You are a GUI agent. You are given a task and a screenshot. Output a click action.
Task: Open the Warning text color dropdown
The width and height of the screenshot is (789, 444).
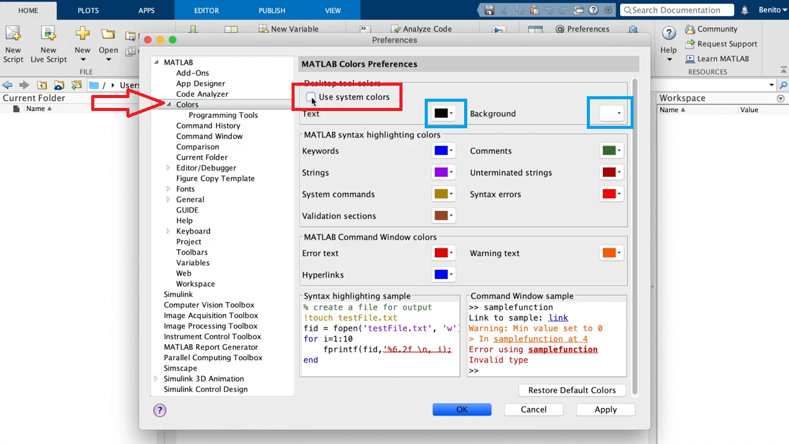(x=611, y=253)
